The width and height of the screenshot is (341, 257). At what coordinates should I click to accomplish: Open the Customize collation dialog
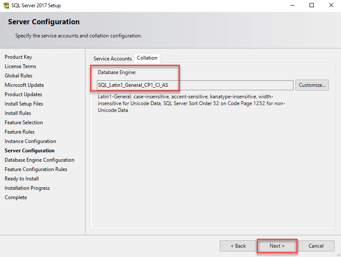(x=312, y=85)
